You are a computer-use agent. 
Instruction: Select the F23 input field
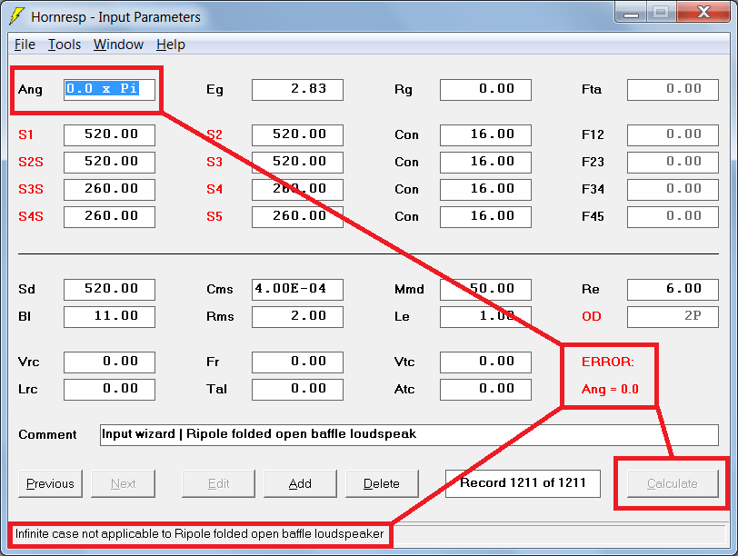point(673,163)
